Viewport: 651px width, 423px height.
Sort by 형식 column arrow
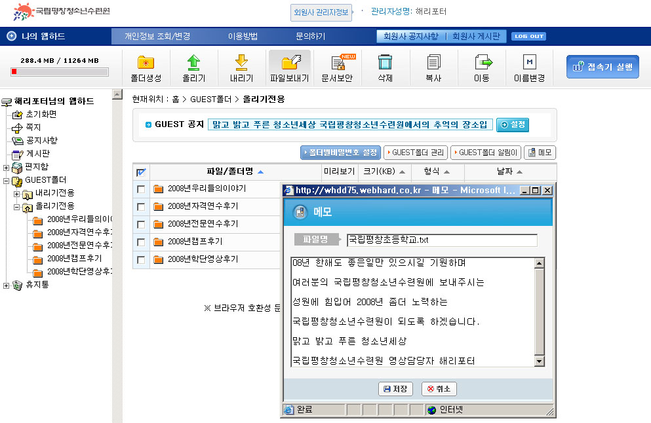[446, 172]
